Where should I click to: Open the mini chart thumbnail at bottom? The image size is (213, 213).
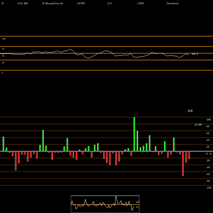click(105, 204)
